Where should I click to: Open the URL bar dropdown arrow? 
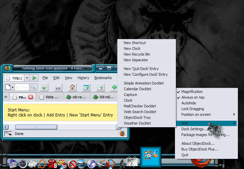click(27, 78)
